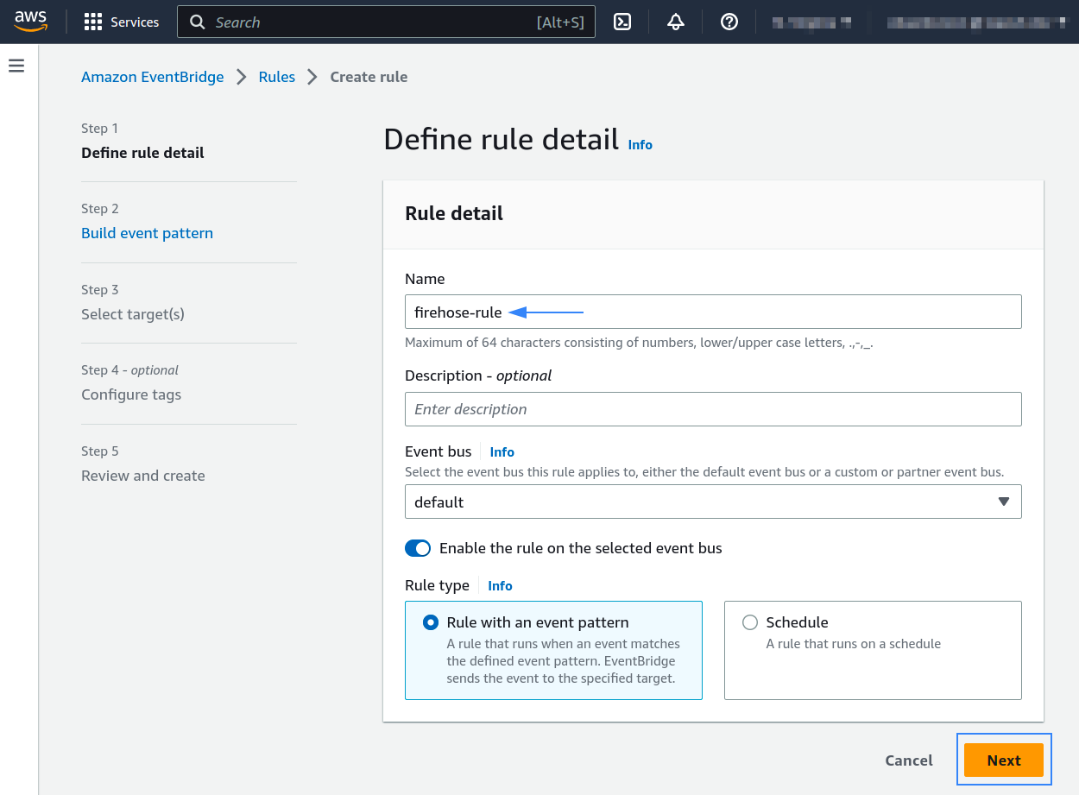The image size is (1079, 795).
Task: Open the notifications bell
Action: tap(676, 22)
